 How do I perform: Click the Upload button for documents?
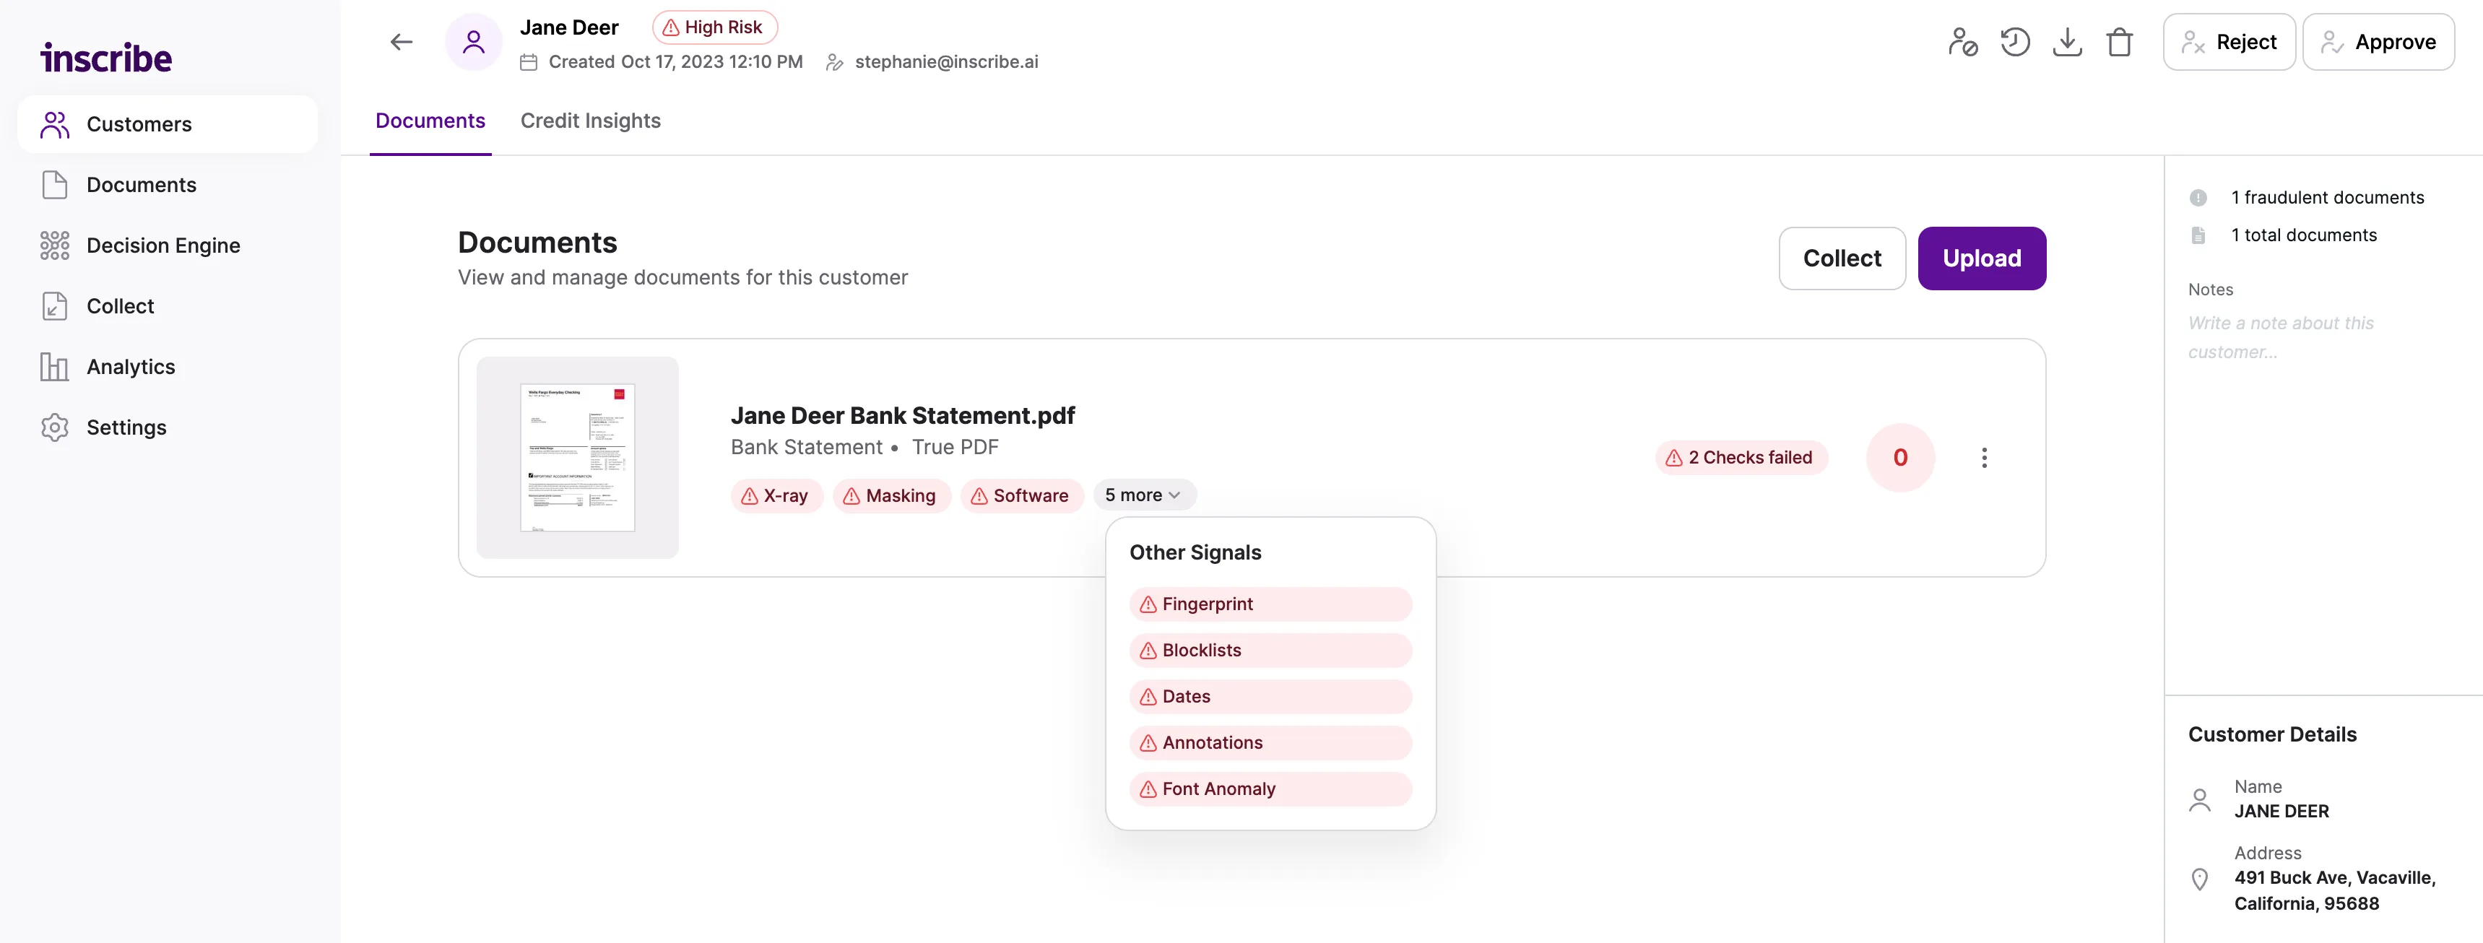(1982, 258)
